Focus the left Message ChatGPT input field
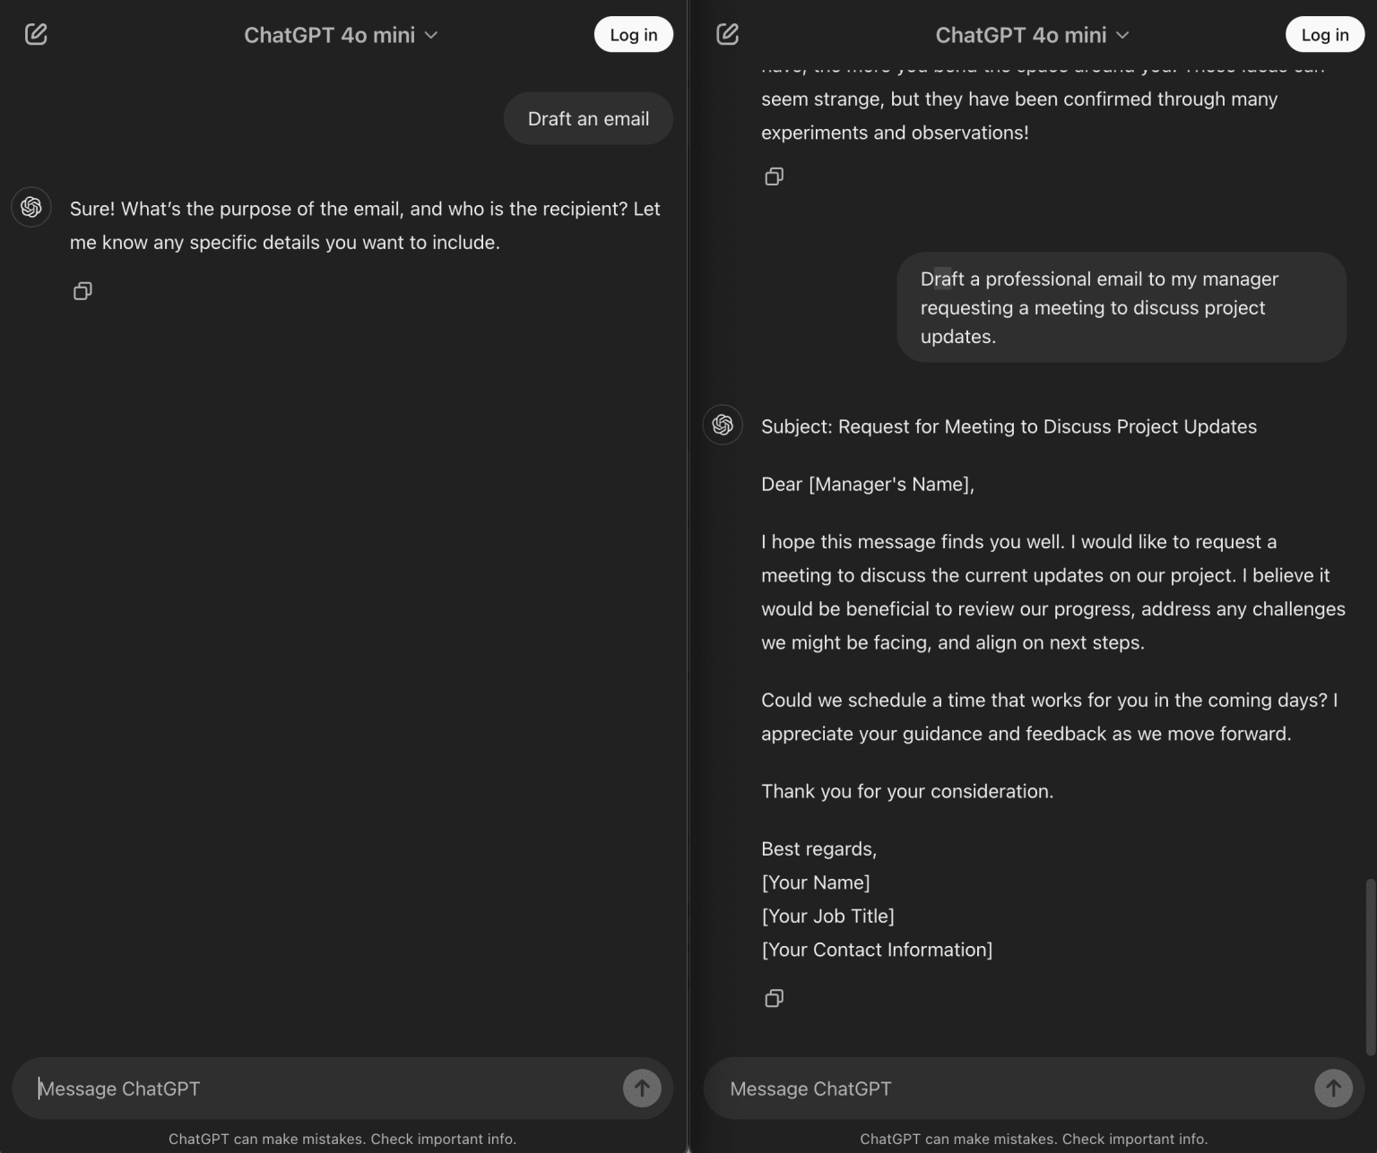 [323, 1088]
